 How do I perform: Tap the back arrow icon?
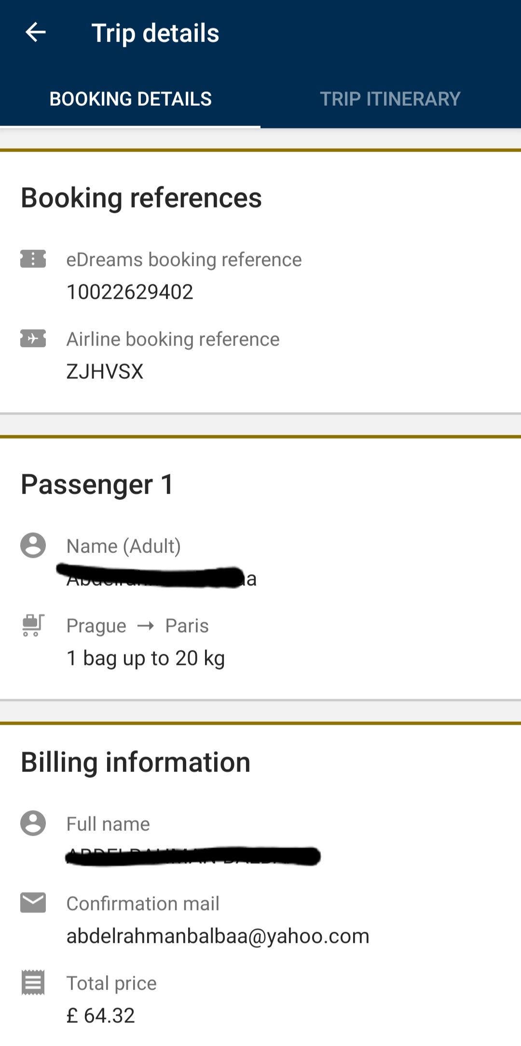[36, 33]
